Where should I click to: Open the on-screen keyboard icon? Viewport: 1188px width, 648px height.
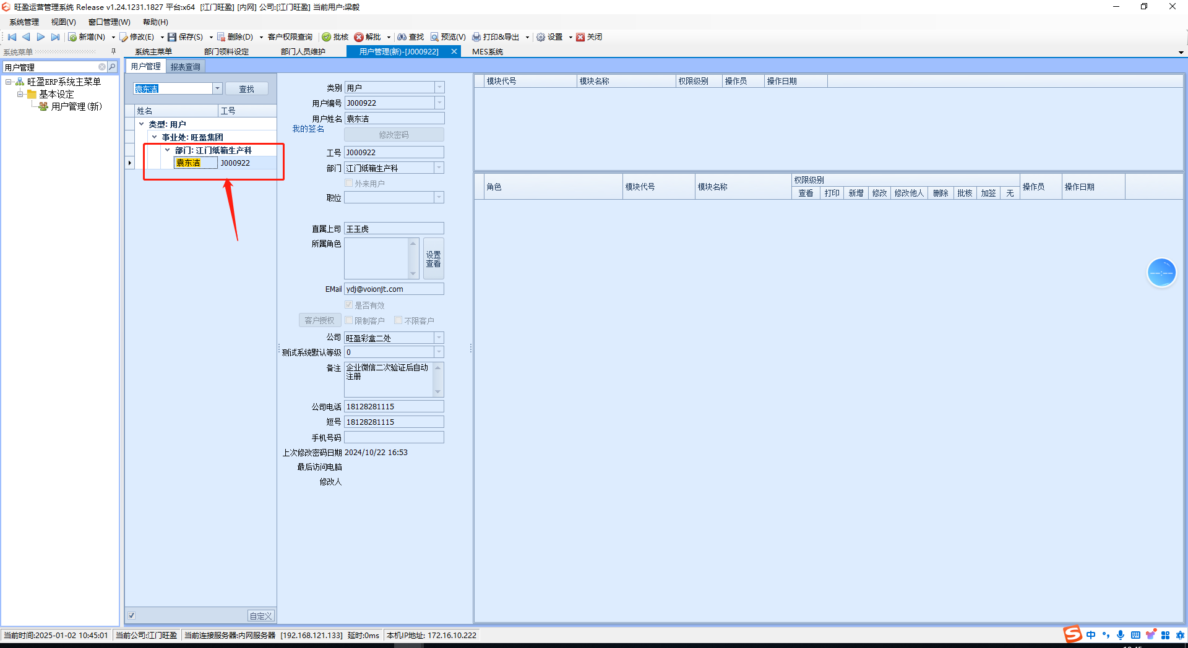pos(1135,635)
